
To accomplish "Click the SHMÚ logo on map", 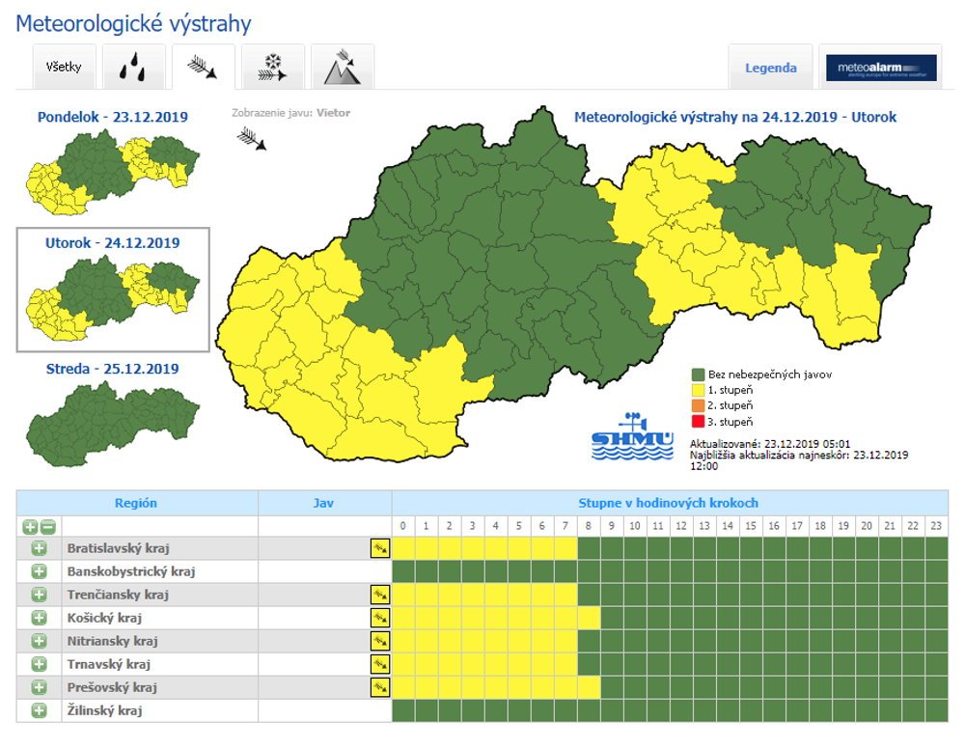I will (632, 438).
